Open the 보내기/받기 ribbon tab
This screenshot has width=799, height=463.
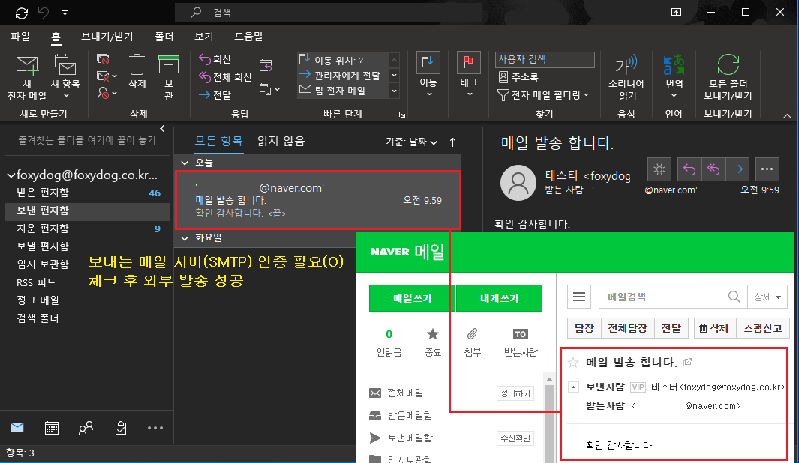click(107, 37)
